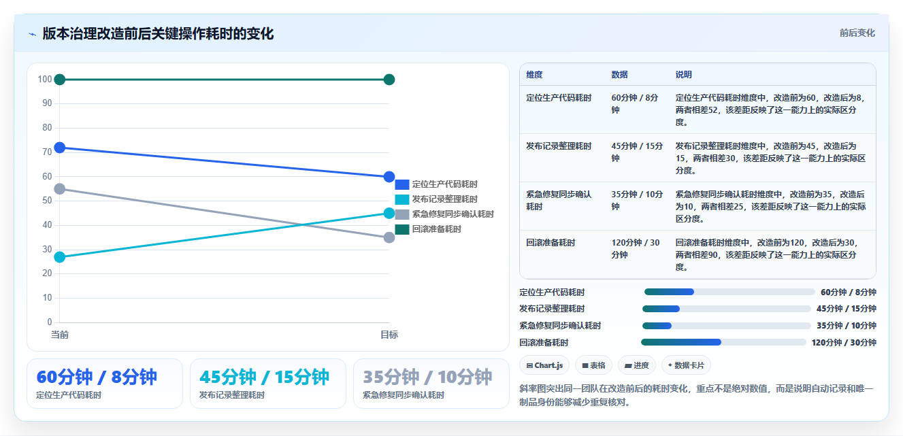Screen dimensions: 903x436
Task: Click the cyan line's data point at 当前
Action: [x=60, y=257]
